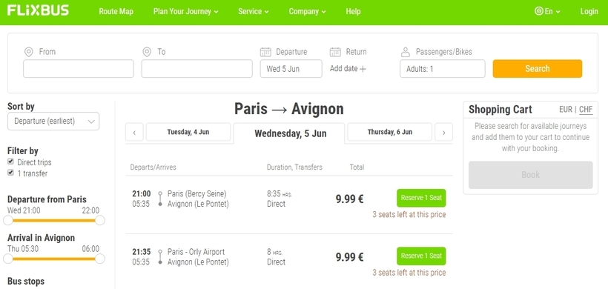Uncheck the 1 transfer filter
Screen dimensions: 608x289
11,173
